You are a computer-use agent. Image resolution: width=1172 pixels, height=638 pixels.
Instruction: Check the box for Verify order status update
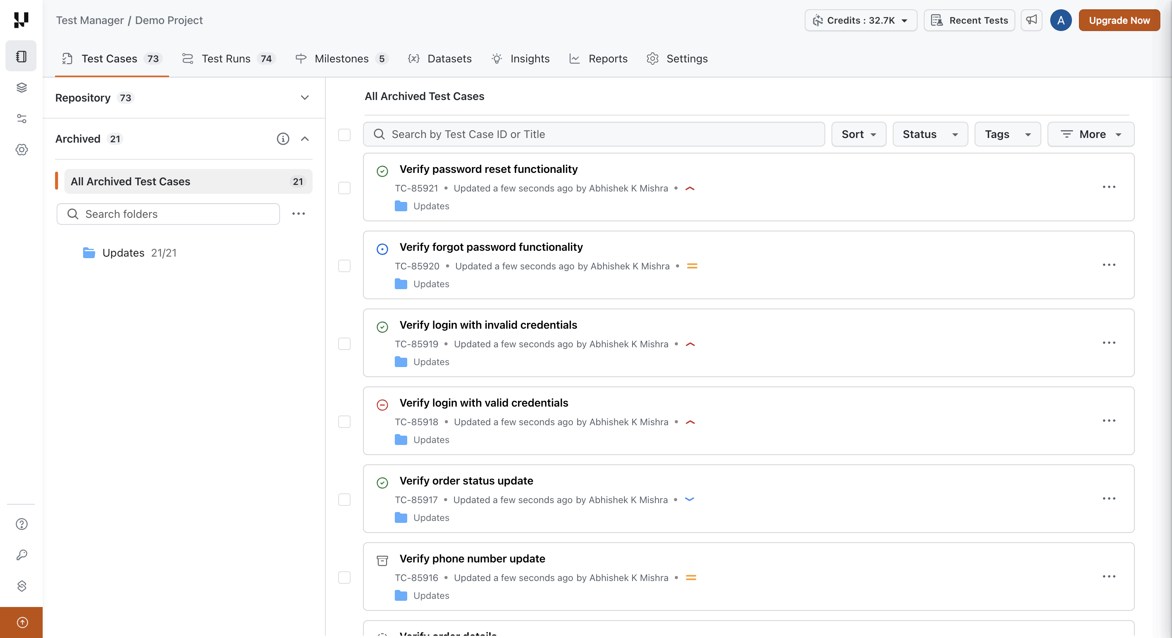[344, 500]
